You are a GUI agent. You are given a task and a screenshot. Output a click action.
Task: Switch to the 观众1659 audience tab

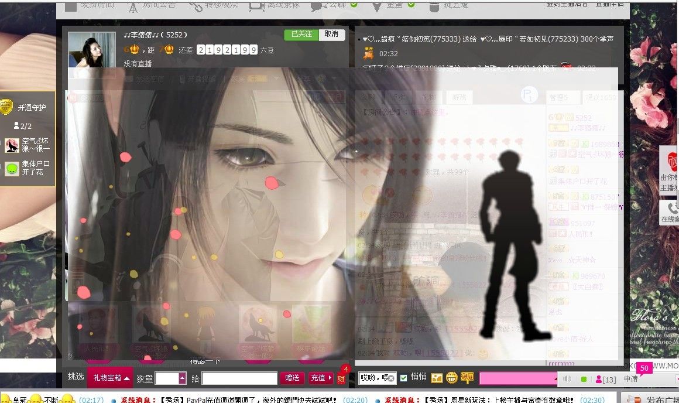click(x=601, y=98)
